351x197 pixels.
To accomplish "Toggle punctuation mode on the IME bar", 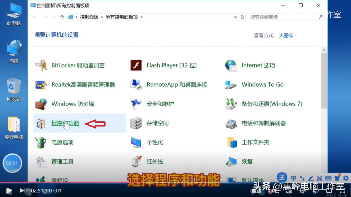I will point(302,178).
